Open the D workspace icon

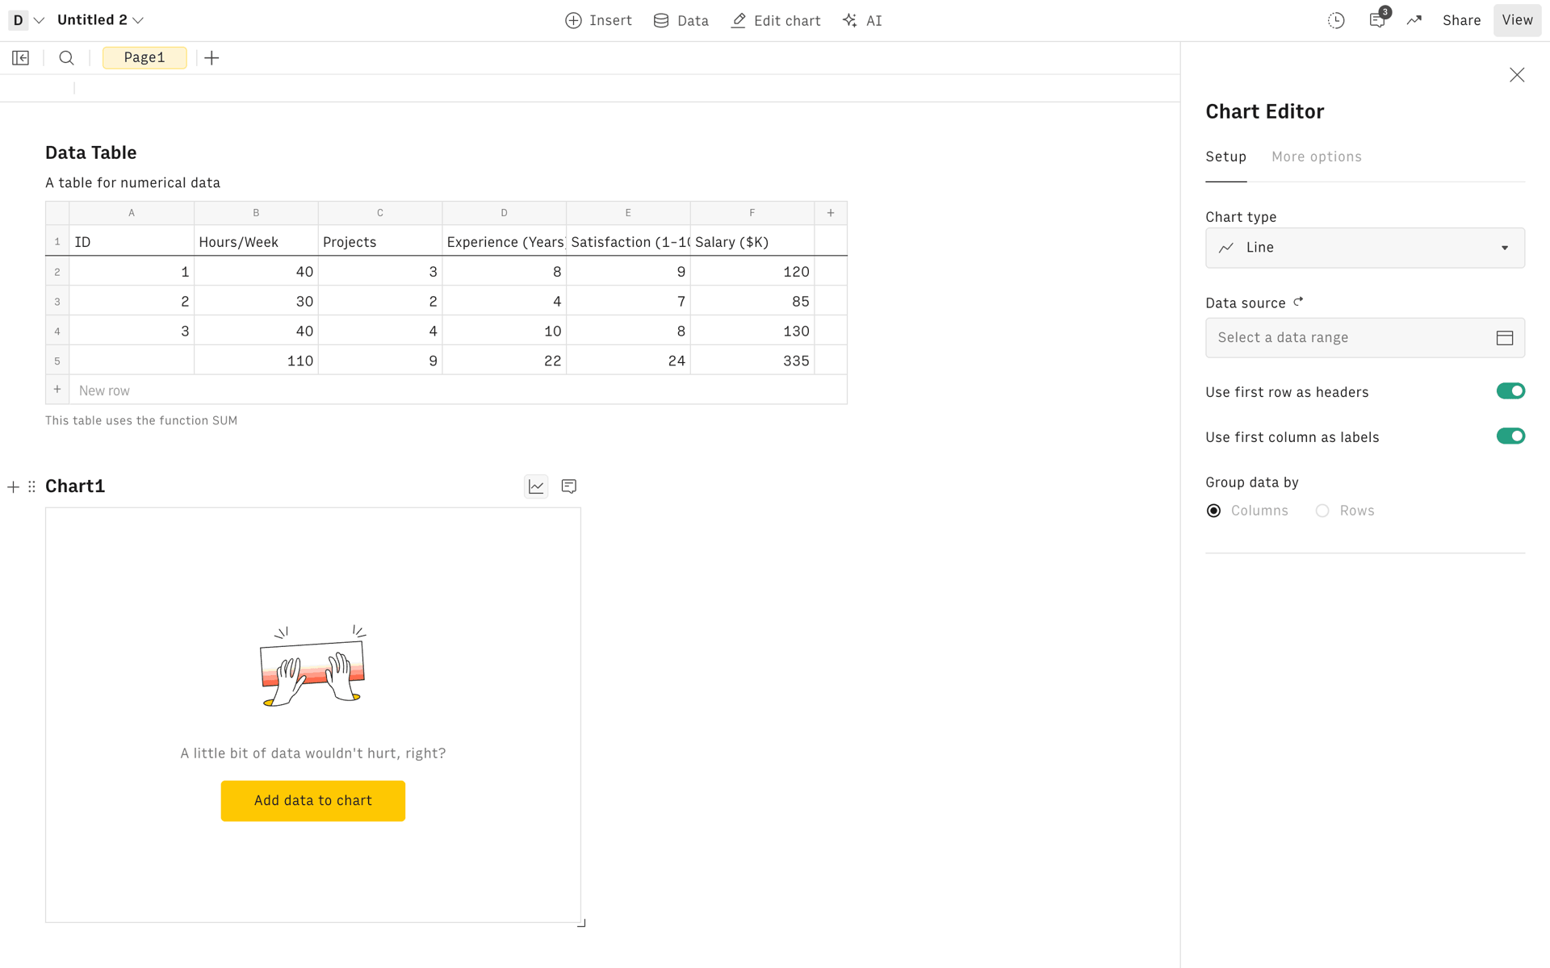point(18,20)
